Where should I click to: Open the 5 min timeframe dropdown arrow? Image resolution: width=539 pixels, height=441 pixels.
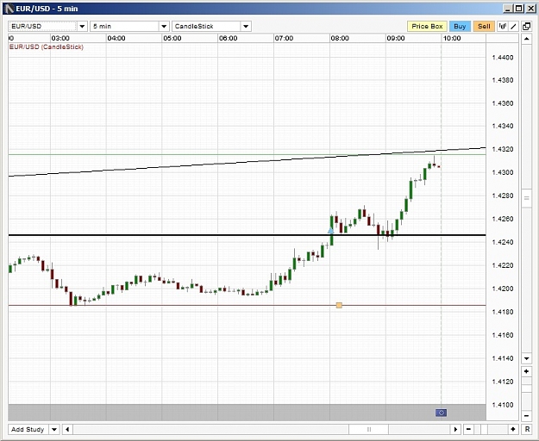164,26
